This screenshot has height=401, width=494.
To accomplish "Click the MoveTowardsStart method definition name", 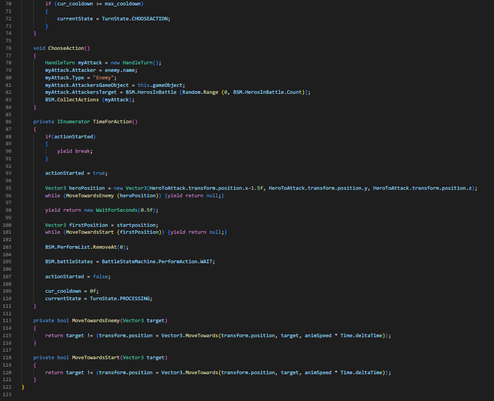I will click(x=96, y=357).
